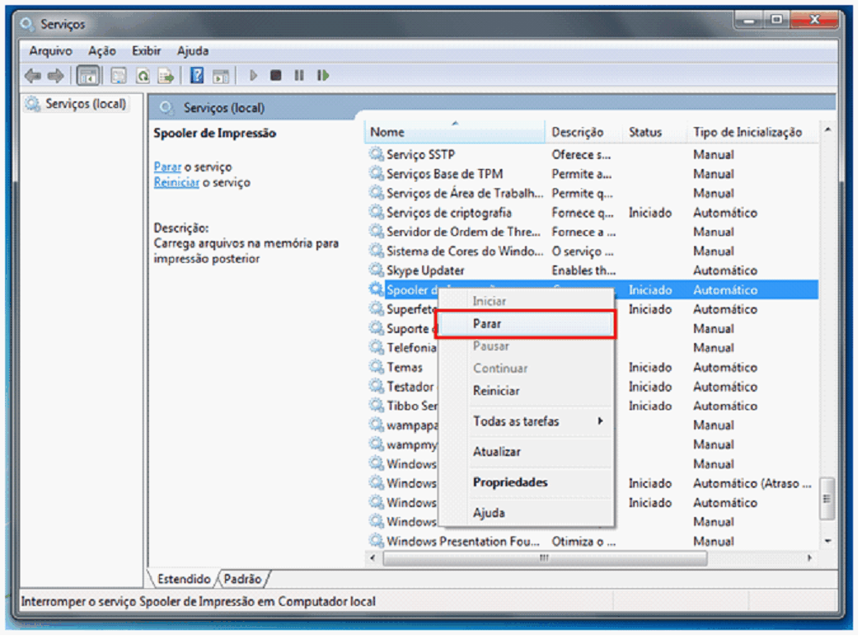Image resolution: width=859 pixels, height=636 pixels.
Task: Click the Restart Service toolbar icon
Action: coord(322,76)
